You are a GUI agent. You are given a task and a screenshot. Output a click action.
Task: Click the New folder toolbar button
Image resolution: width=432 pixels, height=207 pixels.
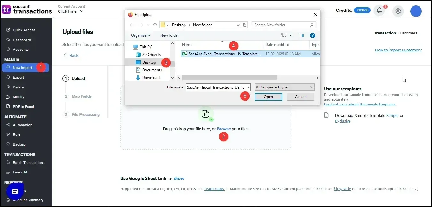point(169,35)
